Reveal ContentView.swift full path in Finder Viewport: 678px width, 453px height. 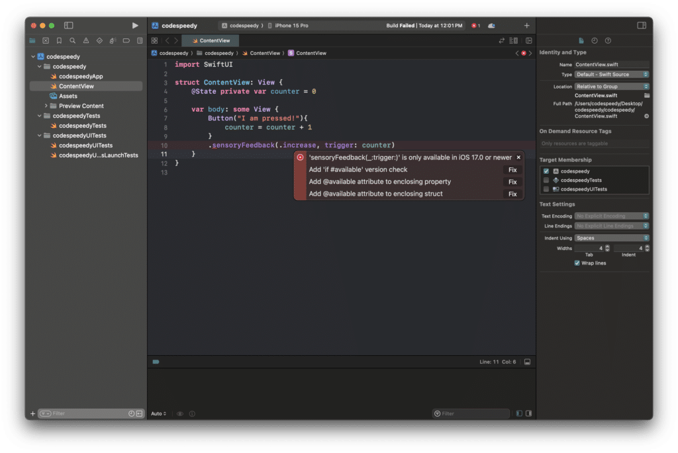646,116
